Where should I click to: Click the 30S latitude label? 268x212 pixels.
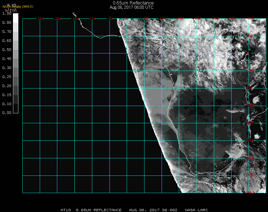(x=251, y=158)
